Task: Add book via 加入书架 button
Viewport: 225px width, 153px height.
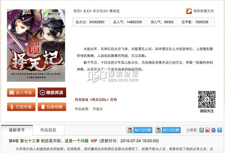Action: click(x=21, y=93)
